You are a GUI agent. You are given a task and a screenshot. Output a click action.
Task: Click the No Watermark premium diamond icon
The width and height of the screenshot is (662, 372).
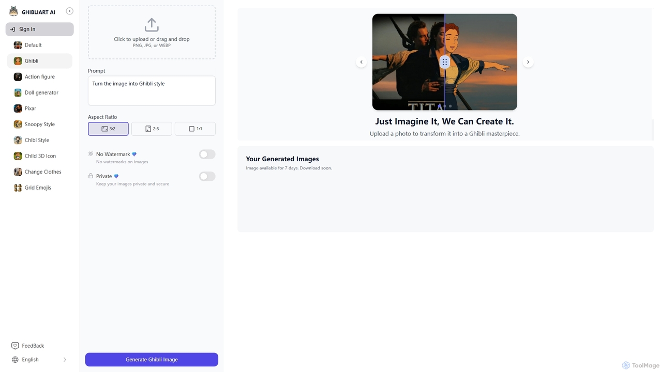134,154
